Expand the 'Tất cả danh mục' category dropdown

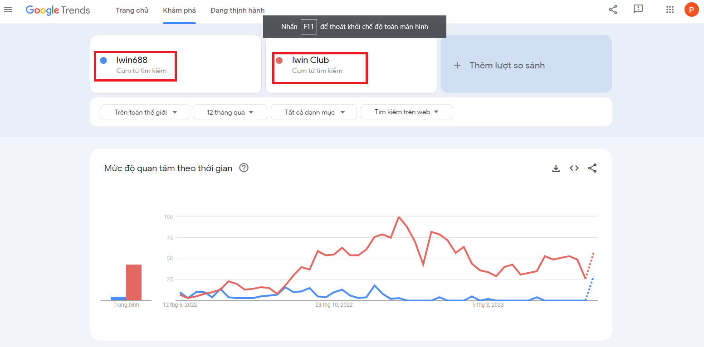click(x=314, y=112)
